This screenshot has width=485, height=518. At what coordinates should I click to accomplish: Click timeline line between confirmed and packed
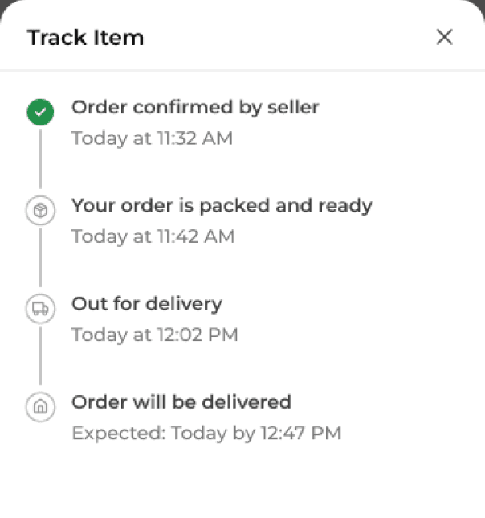[40, 159]
